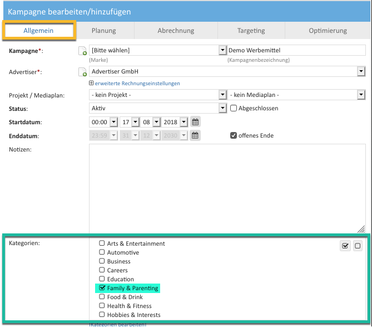Click into the Notizen text area
This screenshot has width=372, height=327.
227,188
